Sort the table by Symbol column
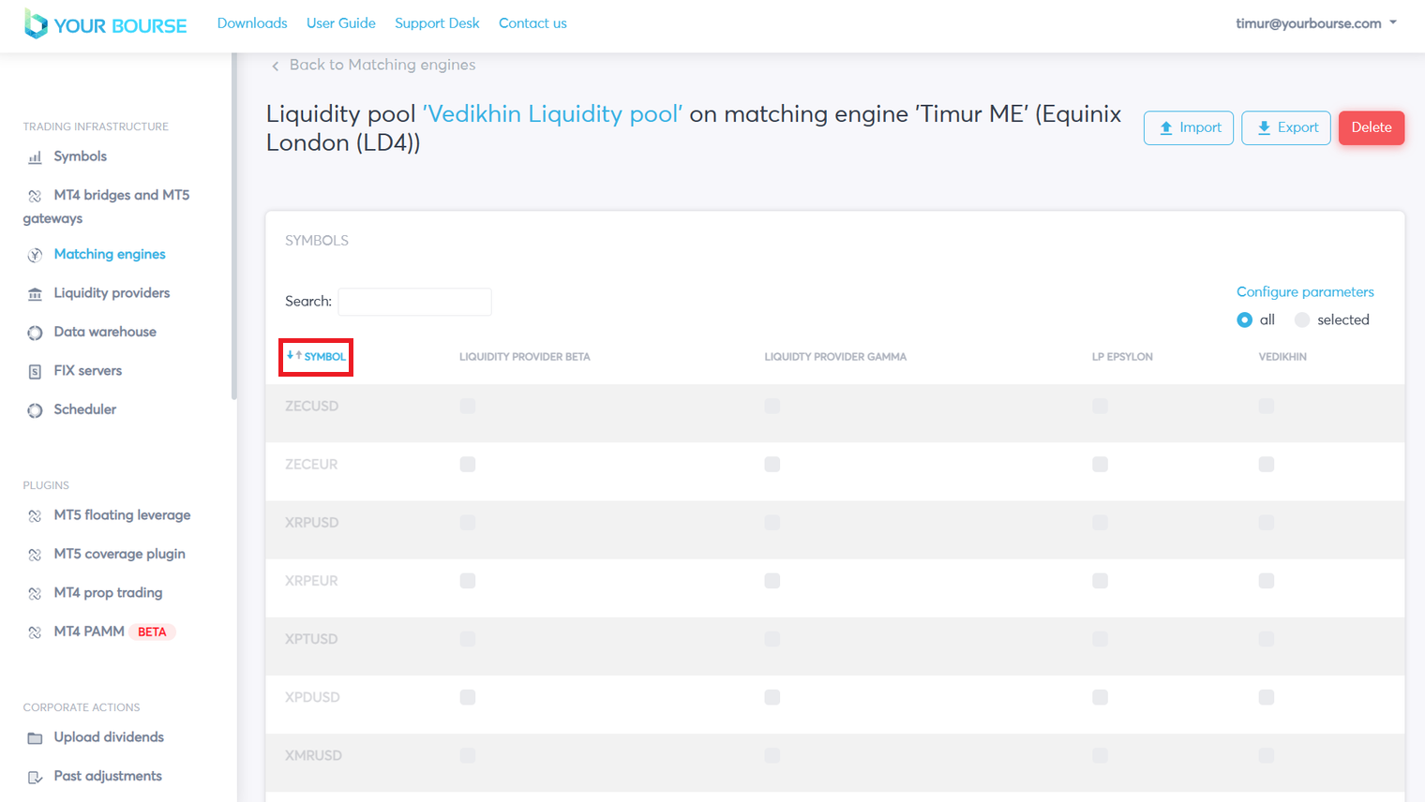Screen dimensions: 1425x802 (x=316, y=357)
